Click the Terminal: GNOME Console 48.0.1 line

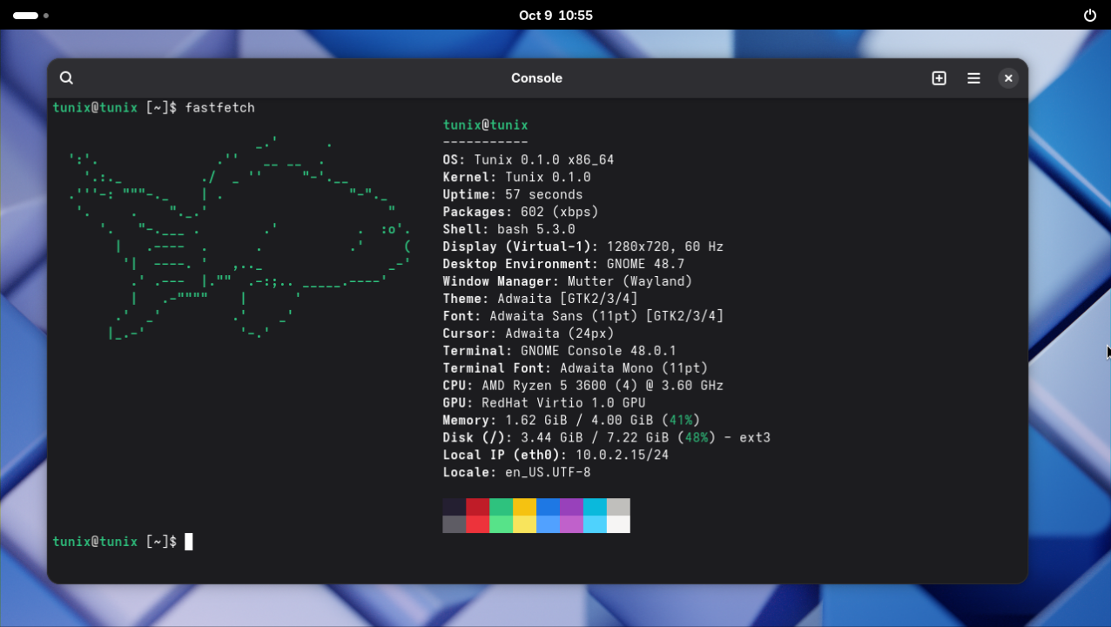coord(560,352)
